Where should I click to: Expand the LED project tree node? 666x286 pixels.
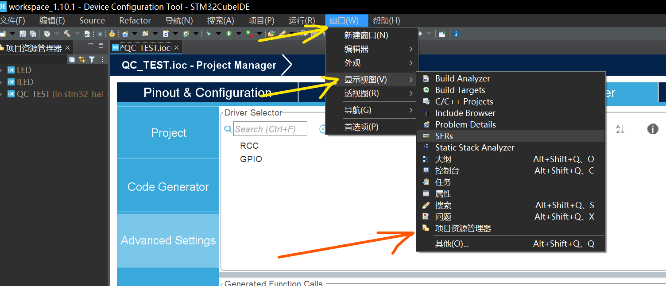pos(1,70)
